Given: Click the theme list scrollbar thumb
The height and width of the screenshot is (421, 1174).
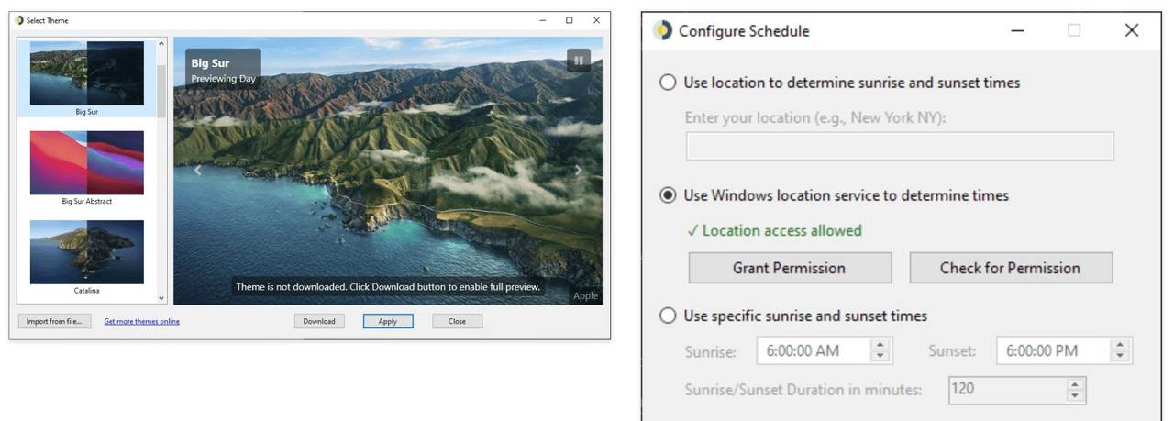Looking at the screenshot, I should (162, 92).
